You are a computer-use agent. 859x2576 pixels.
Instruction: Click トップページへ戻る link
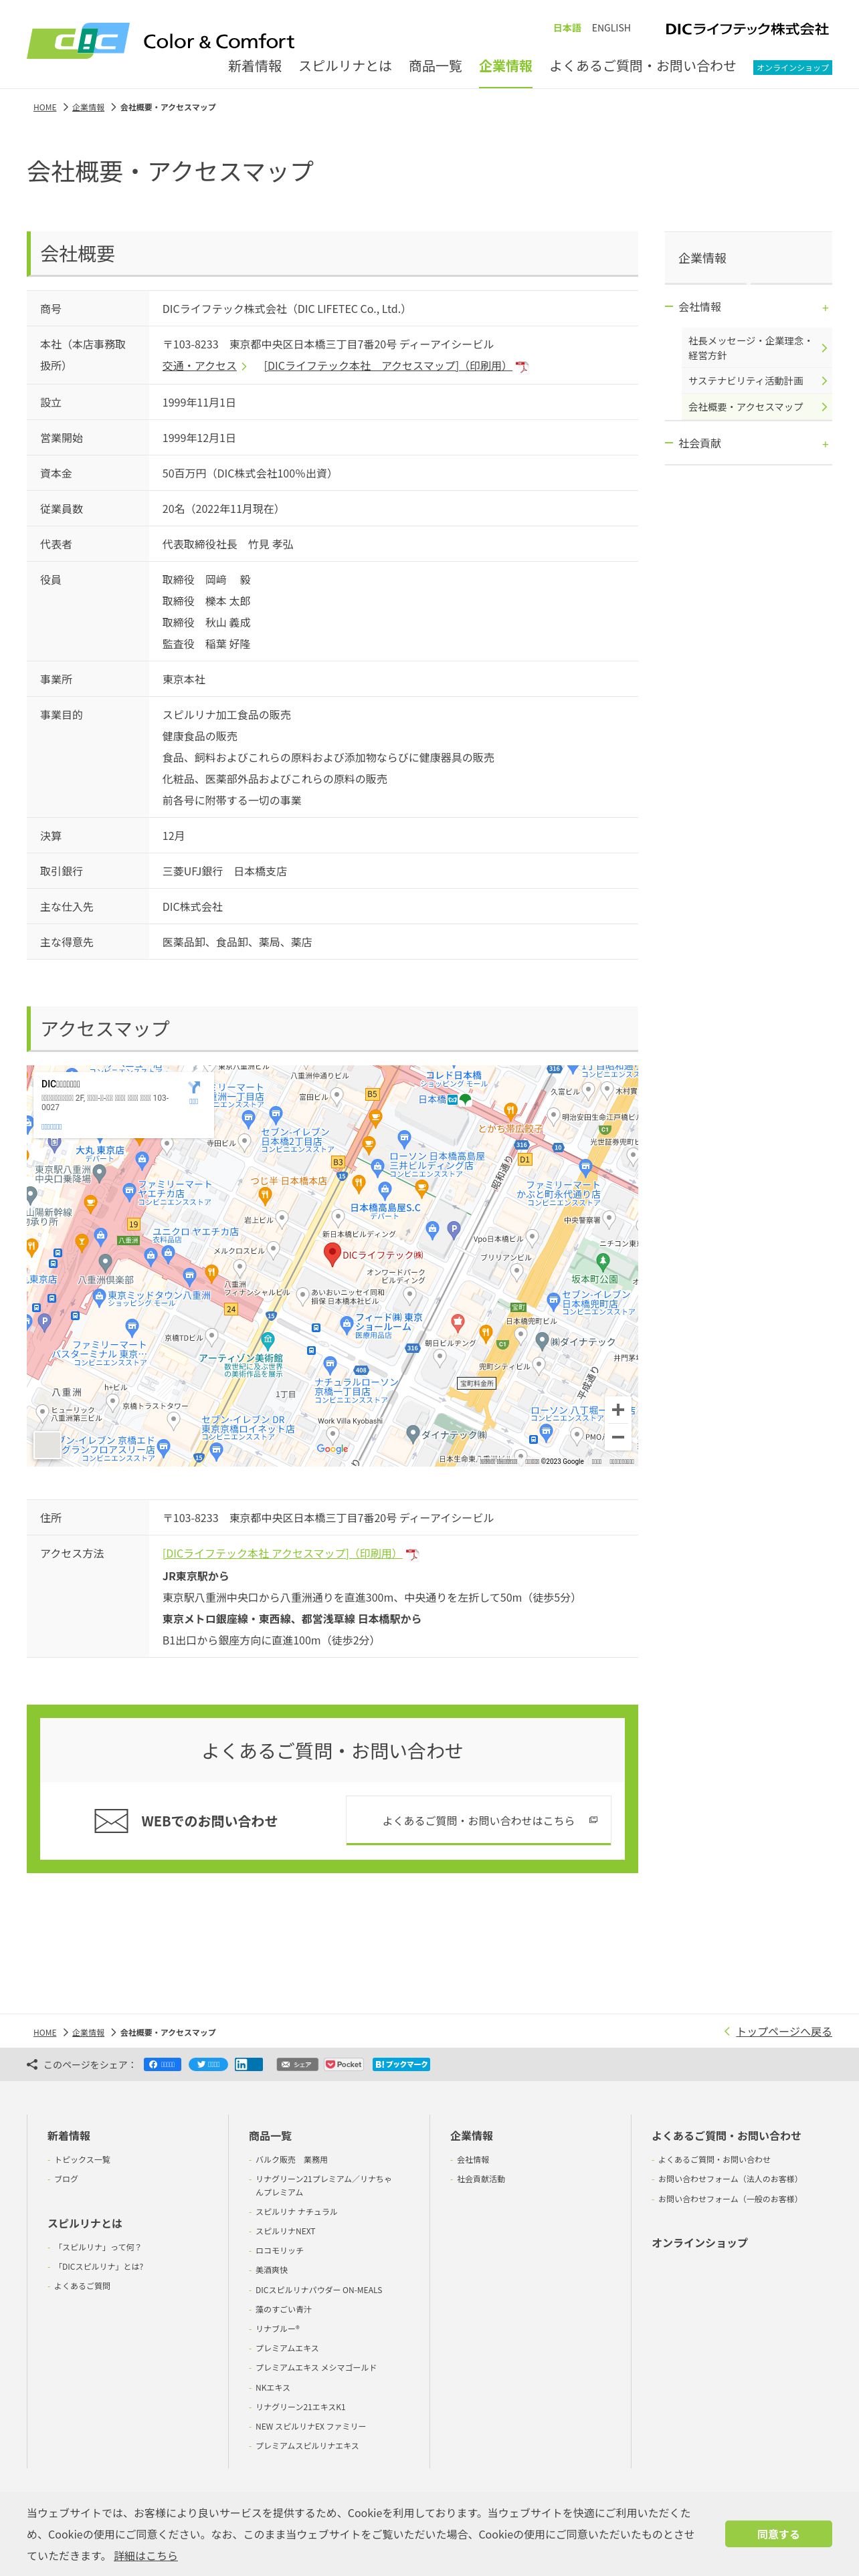pyautogui.click(x=784, y=2031)
